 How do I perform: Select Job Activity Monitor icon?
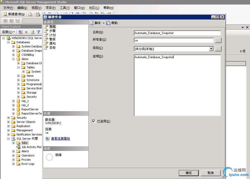pos(18,147)
